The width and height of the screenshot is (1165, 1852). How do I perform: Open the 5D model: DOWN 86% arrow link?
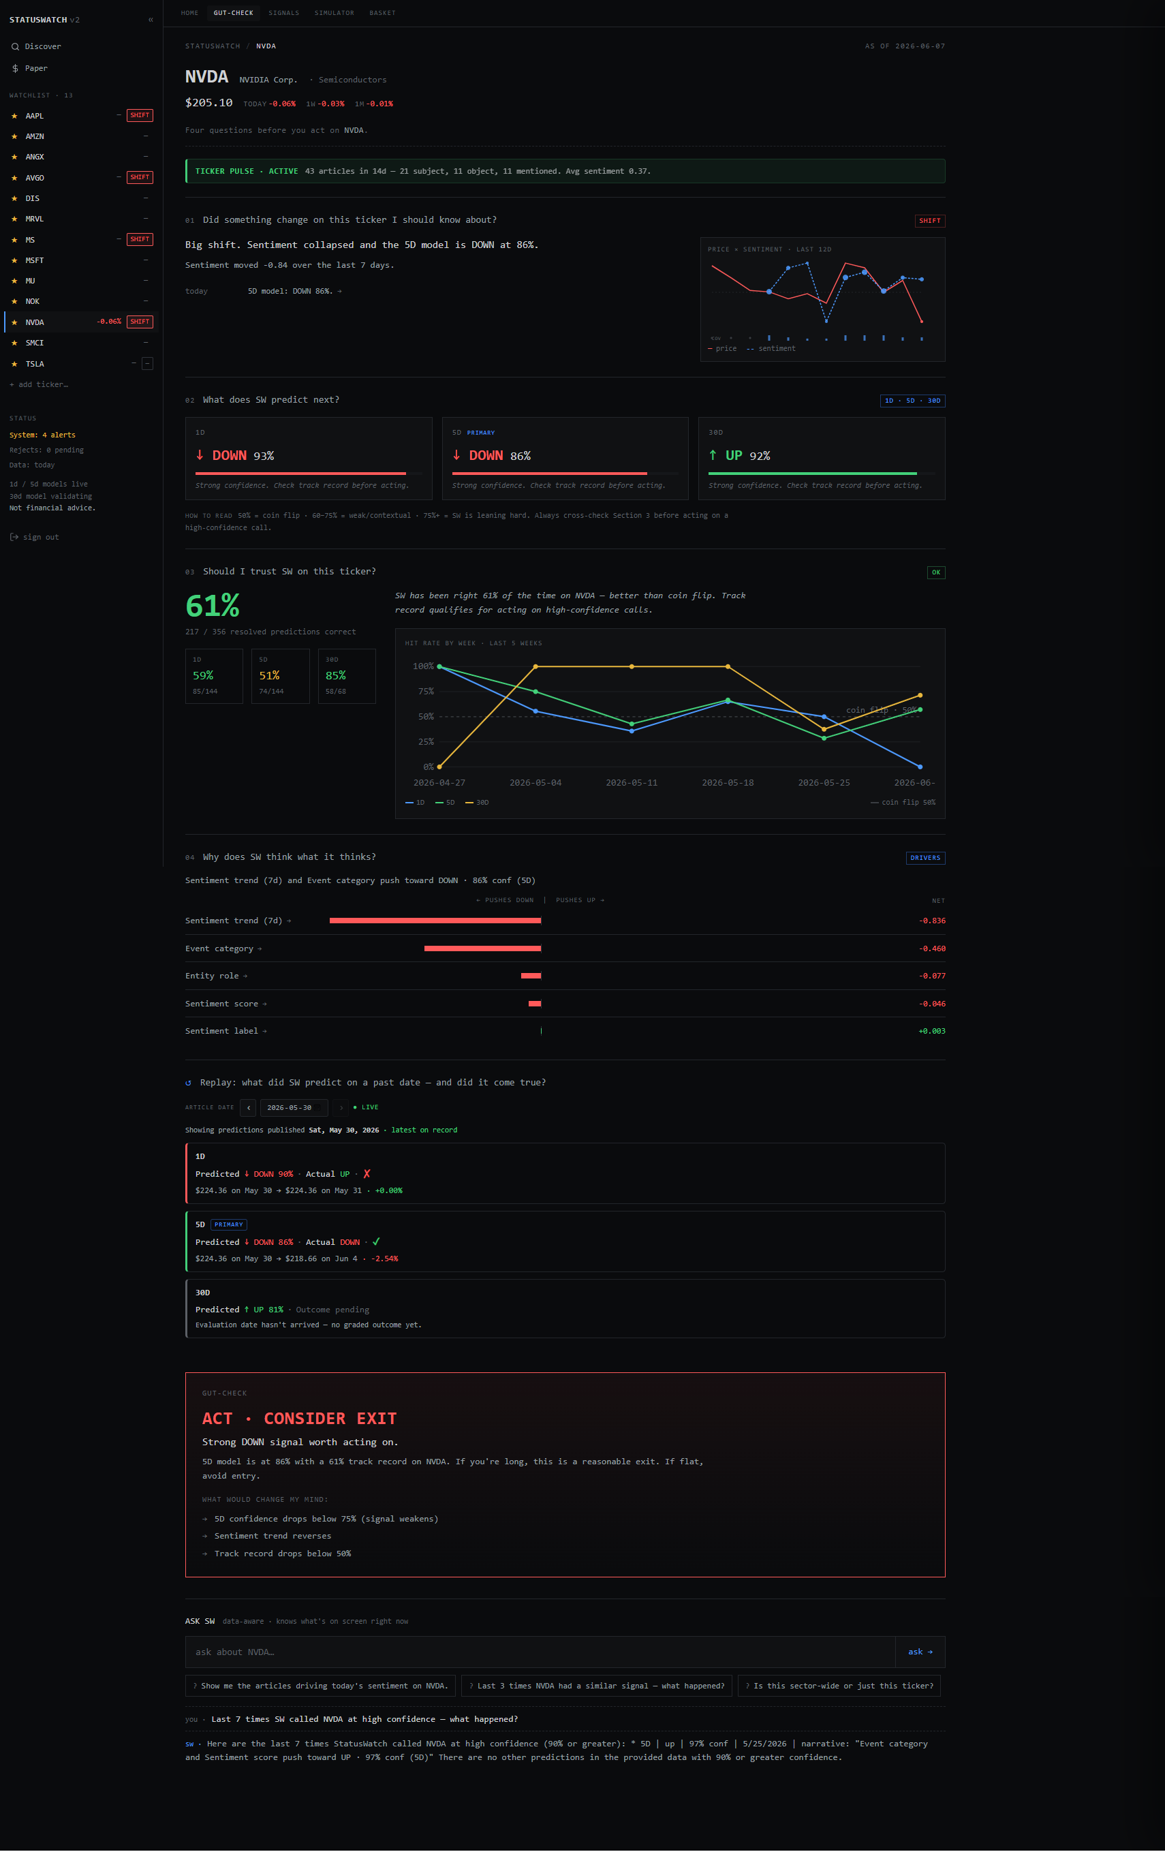pos(294,292)
